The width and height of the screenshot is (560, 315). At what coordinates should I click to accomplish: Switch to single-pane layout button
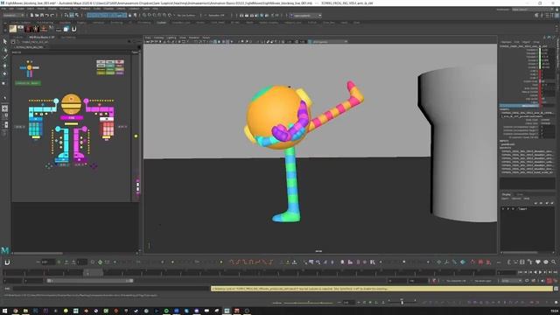(x=5, y=108)
